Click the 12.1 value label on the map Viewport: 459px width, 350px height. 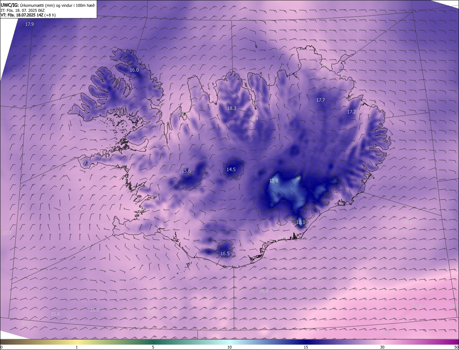click(301, 222)
